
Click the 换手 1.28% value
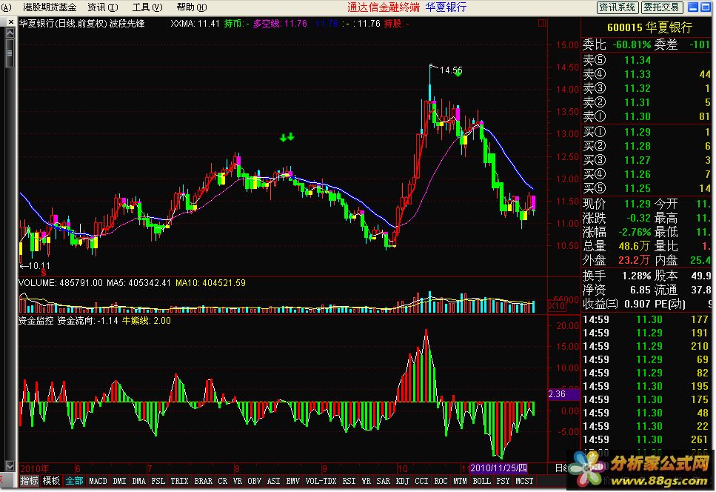click(x=636, y=276)
